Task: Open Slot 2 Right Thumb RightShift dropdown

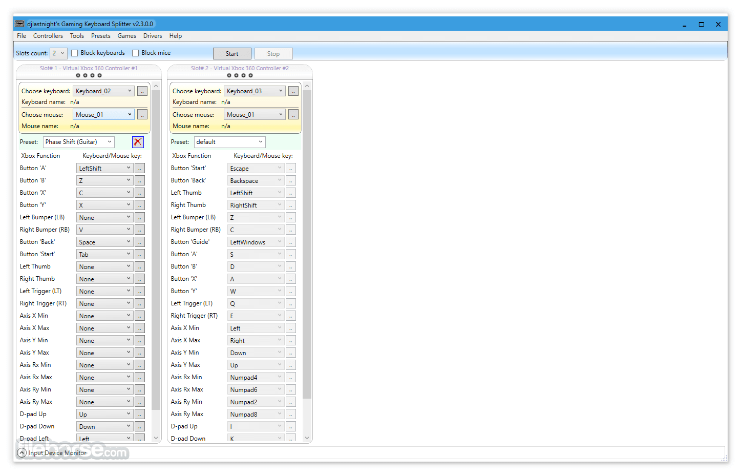Action: point(256,205)
